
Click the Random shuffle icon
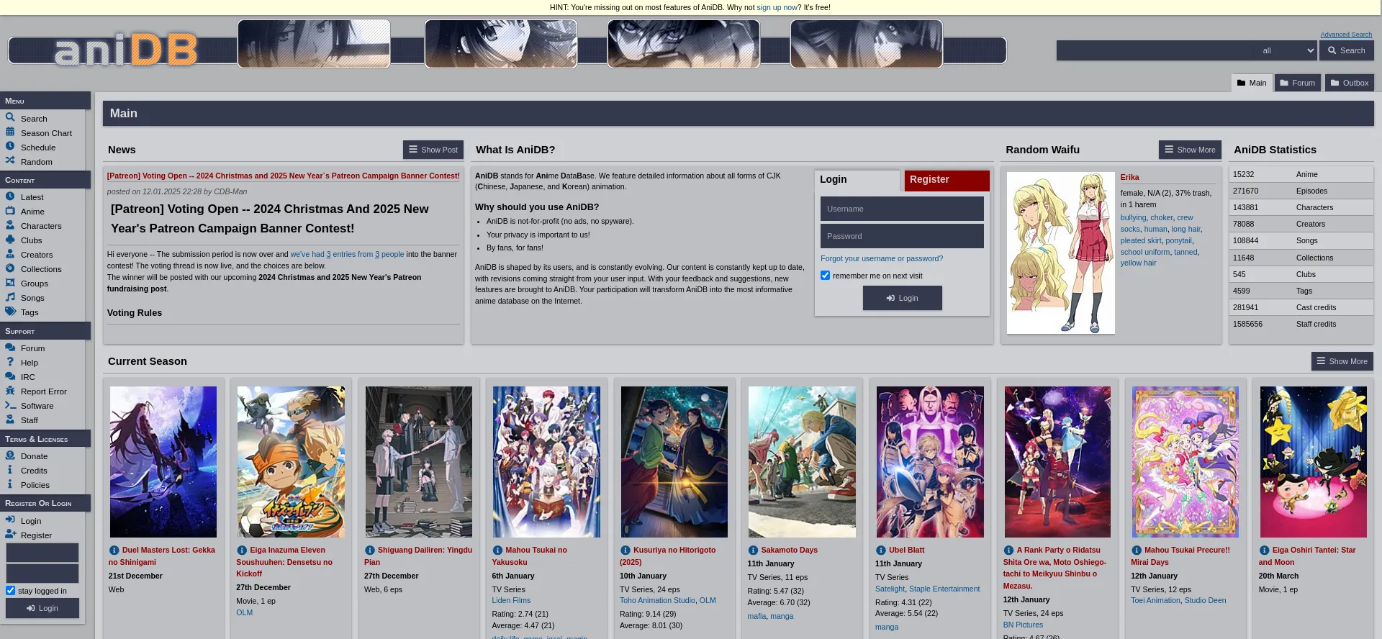tap(10, 160)
